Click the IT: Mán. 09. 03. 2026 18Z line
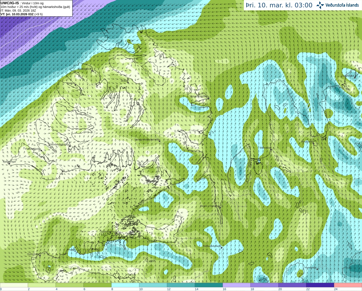This screenshot has width=362, height=291. [18, 10]
